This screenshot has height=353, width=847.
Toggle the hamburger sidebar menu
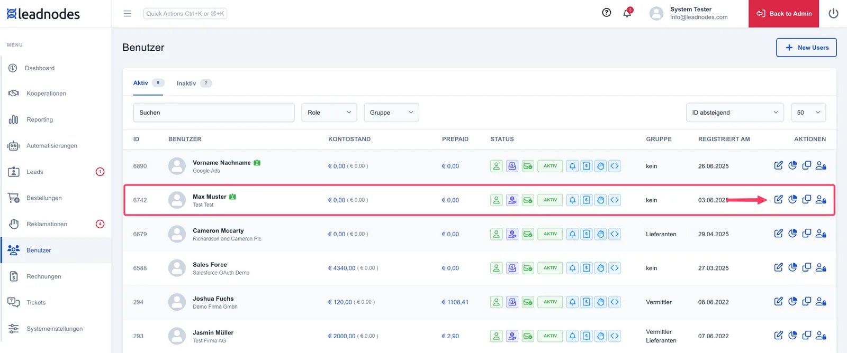pos(128,14)
